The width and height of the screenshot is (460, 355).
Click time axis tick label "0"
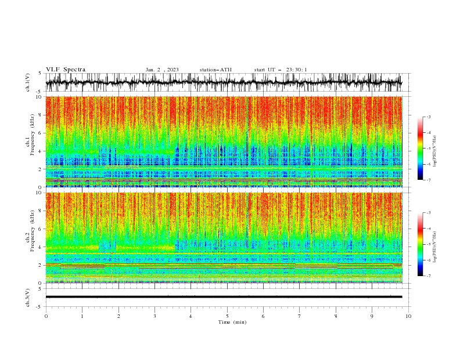(46, 316)
